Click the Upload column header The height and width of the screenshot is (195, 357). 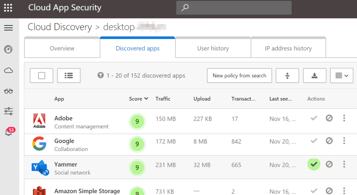(x=202, y=99)
